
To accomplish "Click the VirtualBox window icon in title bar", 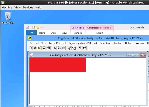I will [x=3, y=3].
